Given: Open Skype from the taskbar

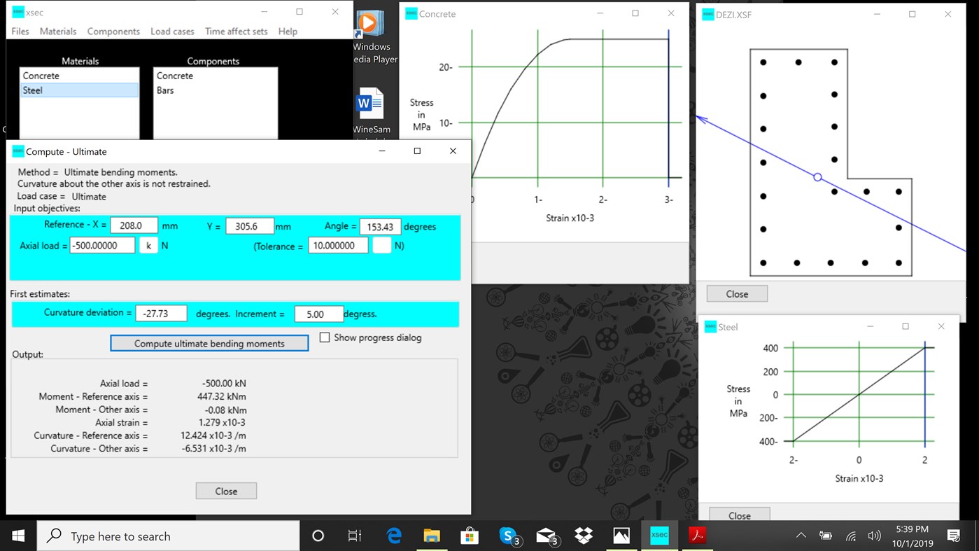Looking at the screenshot, I should point(507,536).
